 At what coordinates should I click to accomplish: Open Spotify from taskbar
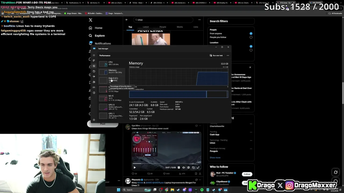click(x=202, y=190)
